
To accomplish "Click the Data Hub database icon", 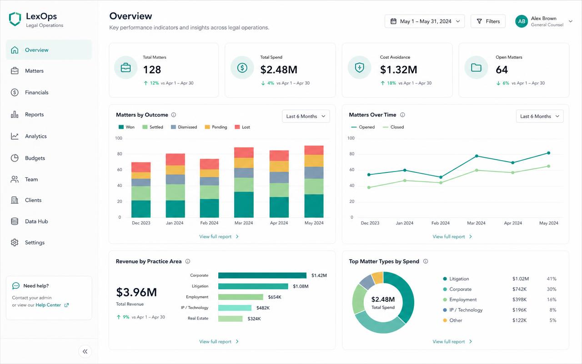I will click(15, 222).
